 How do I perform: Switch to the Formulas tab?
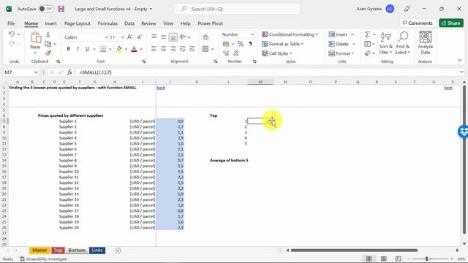(107, 23)
